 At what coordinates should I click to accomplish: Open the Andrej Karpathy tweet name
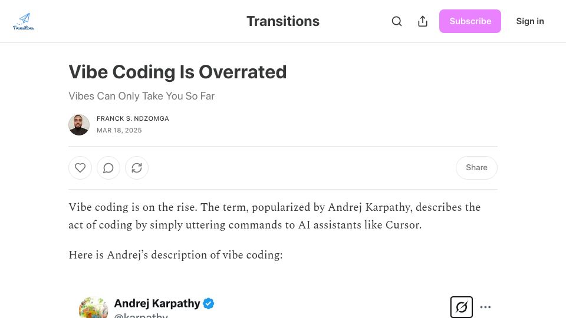click(157, 304)
